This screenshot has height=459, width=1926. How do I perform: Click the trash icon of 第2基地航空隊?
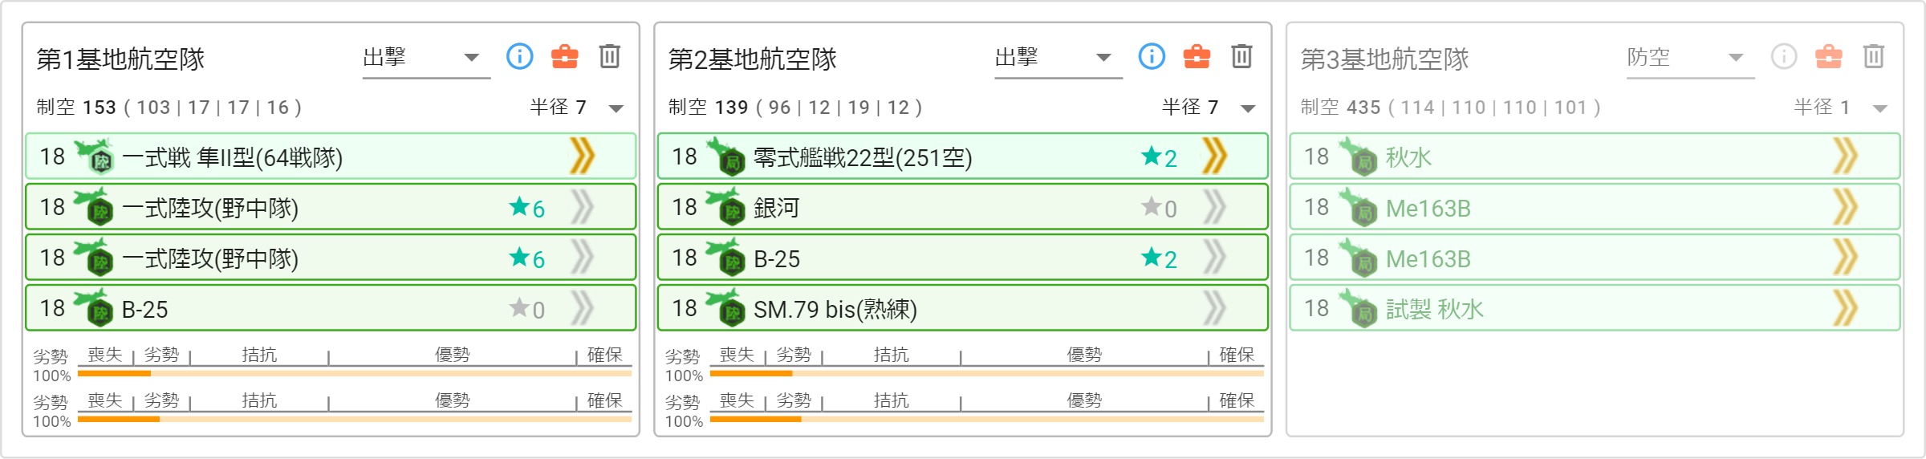click(1241, 56)
